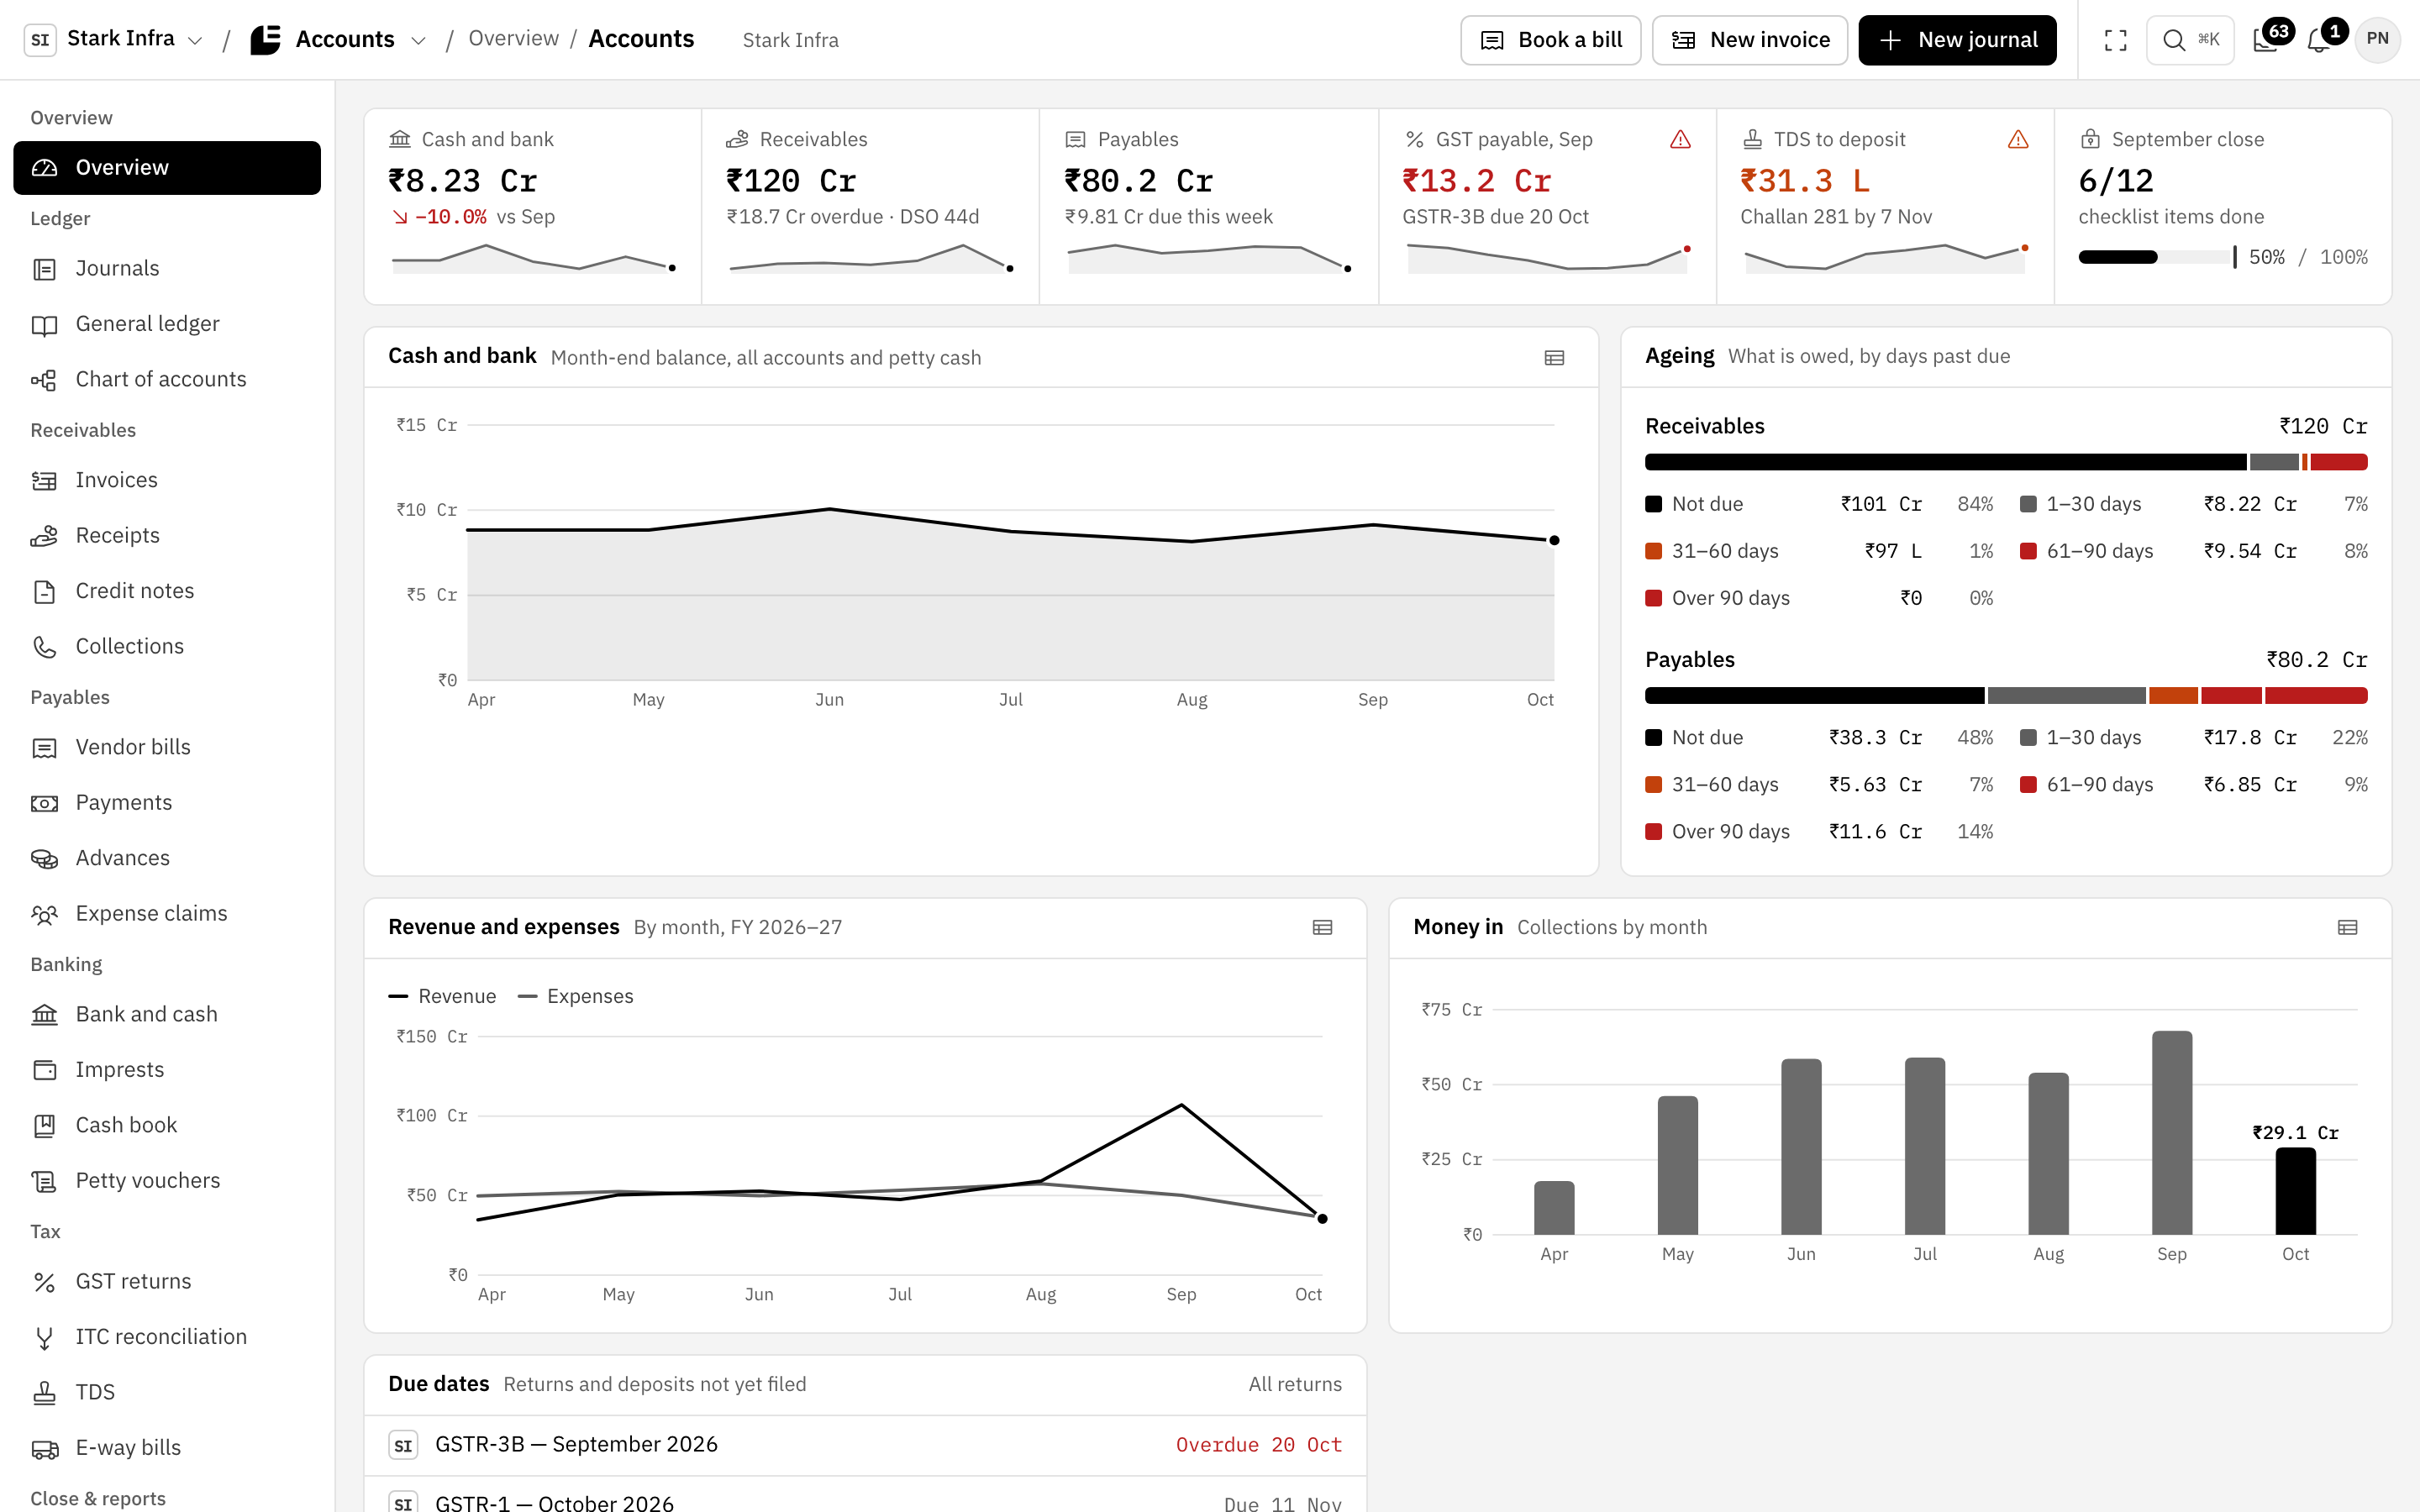Click the Over 90 days payables ₹11.6 Cr

[x=1819, y=832]
